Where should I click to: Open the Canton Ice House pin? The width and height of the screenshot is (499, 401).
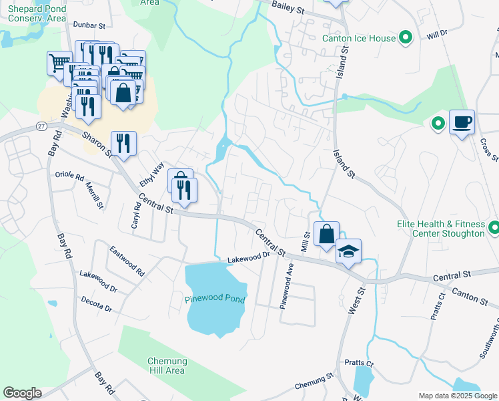pyautogui.click(x=406, y=37)
